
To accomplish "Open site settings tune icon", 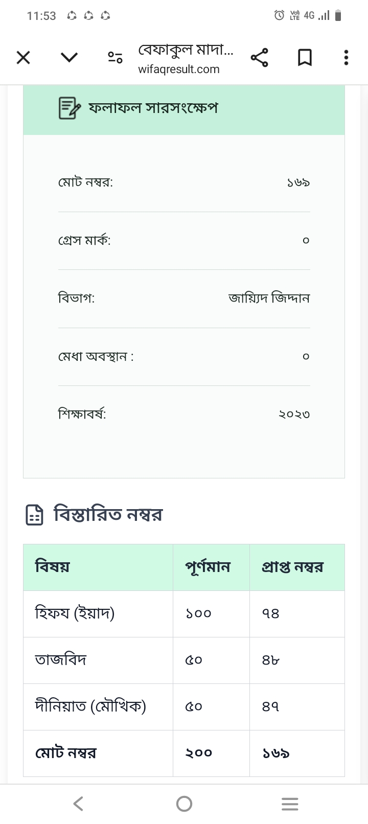I will pos(115,58).
